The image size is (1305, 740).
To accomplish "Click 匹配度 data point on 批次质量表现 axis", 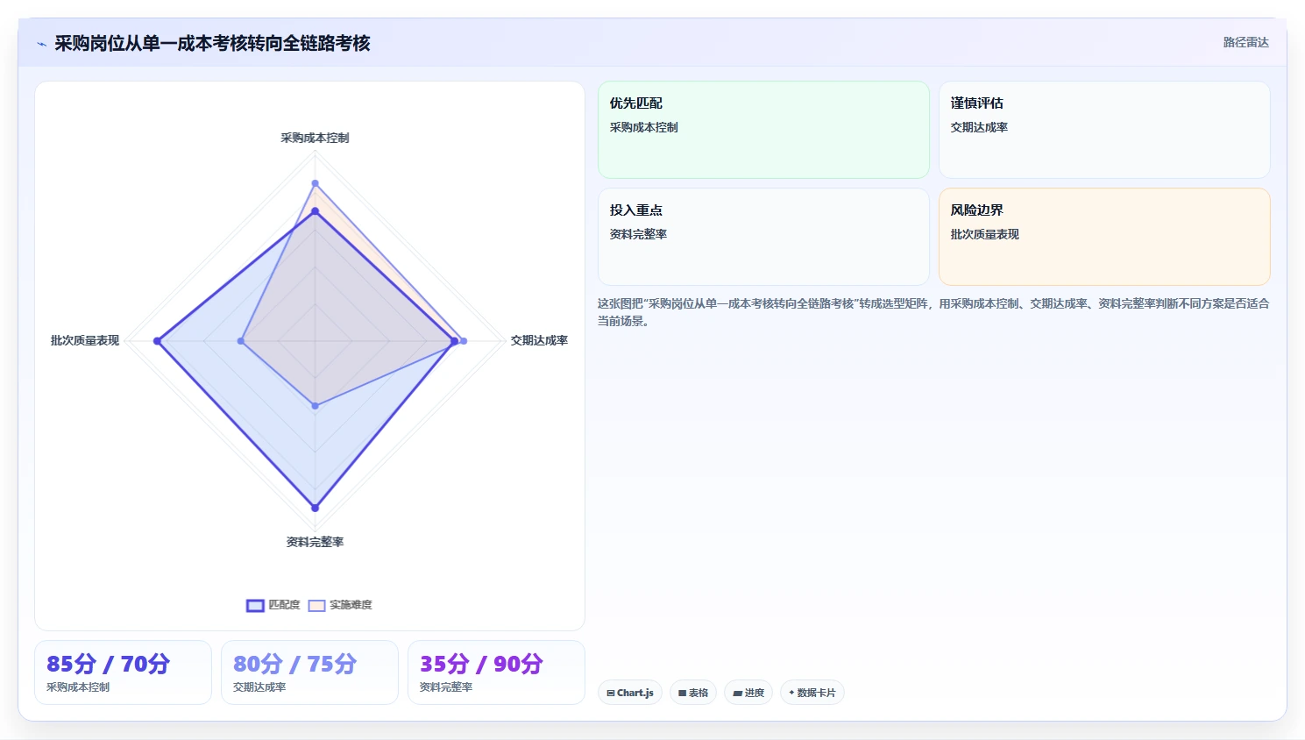I will [x=158, y=341].
